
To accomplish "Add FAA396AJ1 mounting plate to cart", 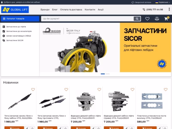I will click(x=147, y=128).
